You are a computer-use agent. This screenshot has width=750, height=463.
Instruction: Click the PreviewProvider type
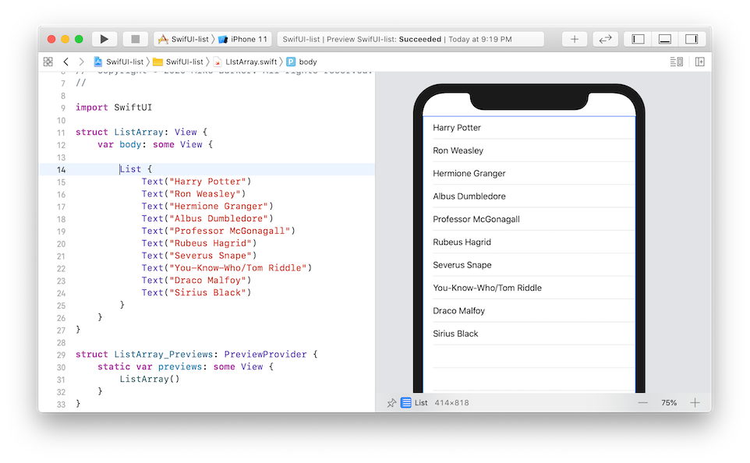click(x=266, y=355)
